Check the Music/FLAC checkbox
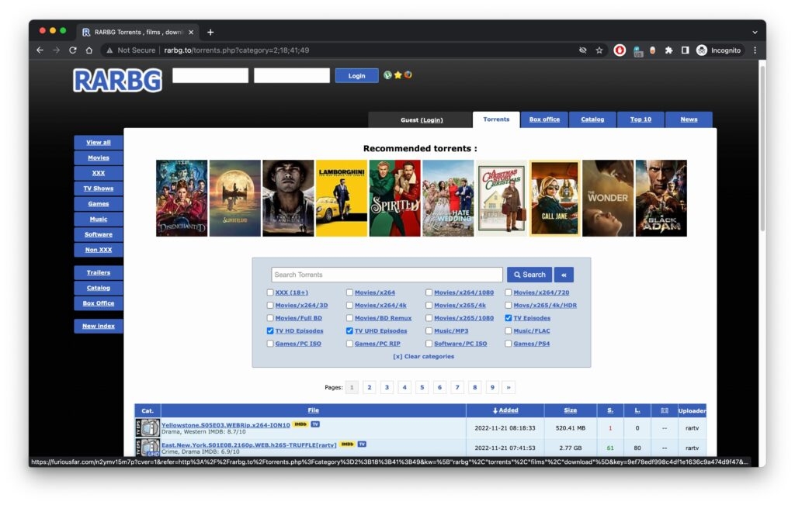795x505 pixels. [x=508, y=330]
